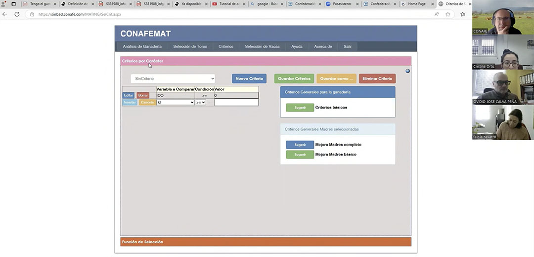Open the Acerca de menu

click(323, 46)
